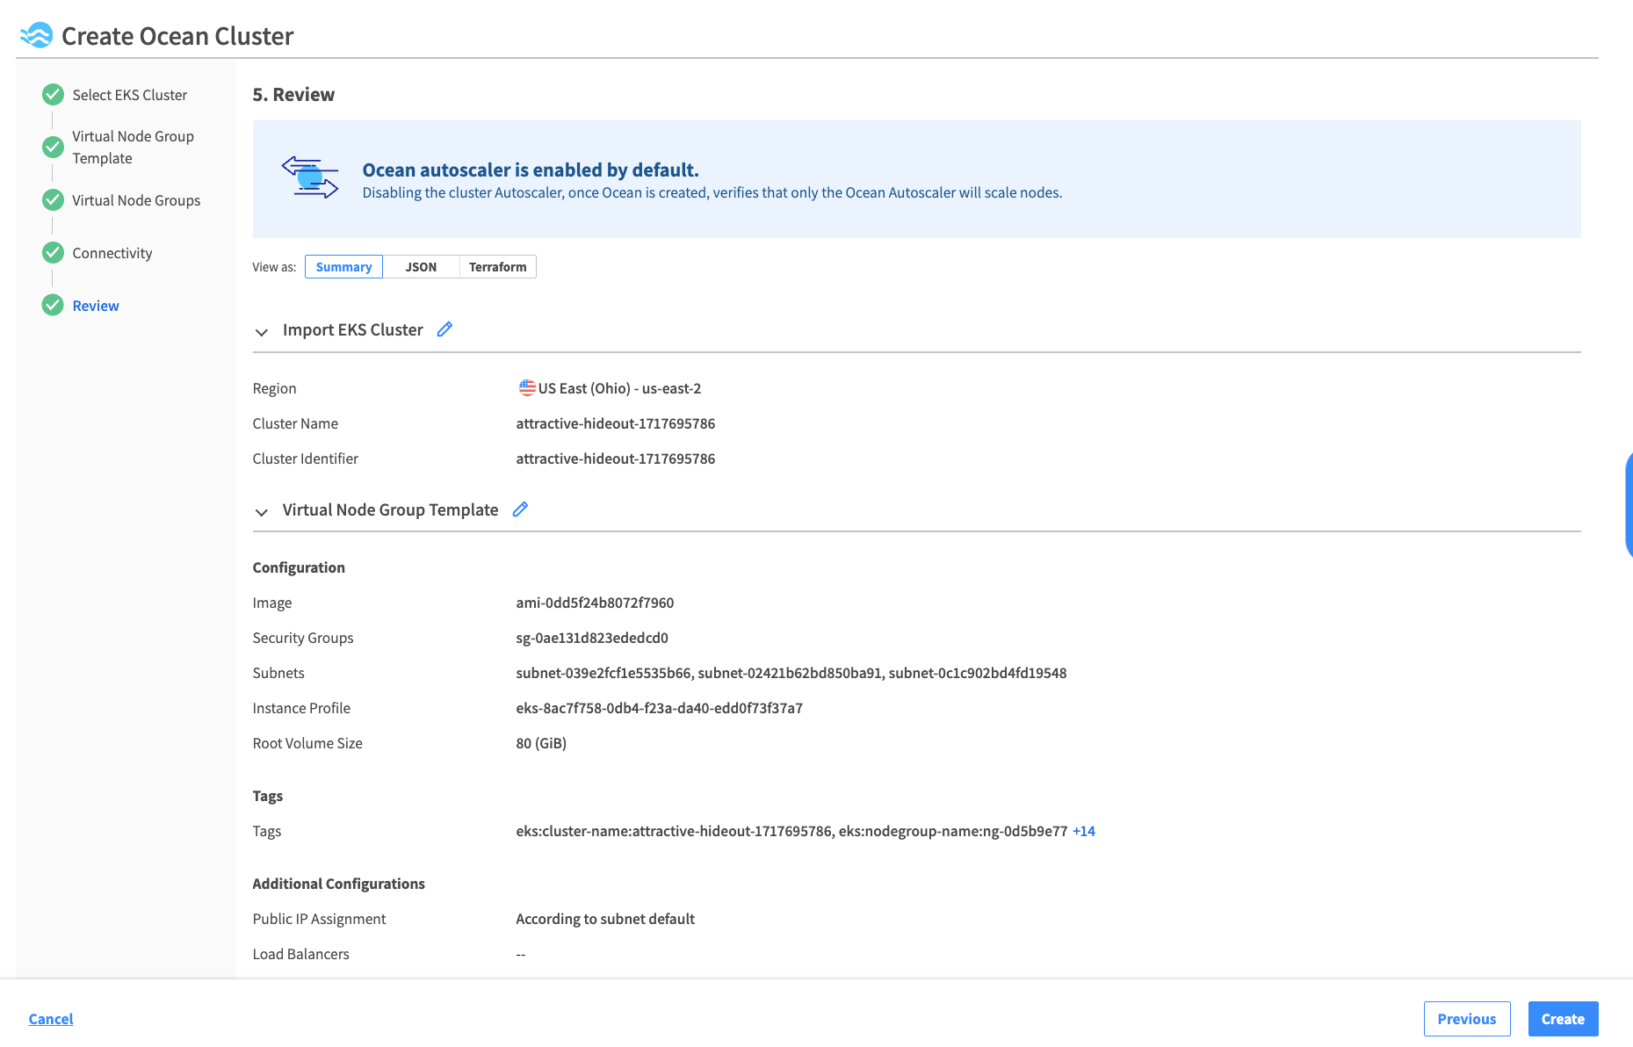Go back with the Previous button
The width and height of the screenshot is (1633, 1047).
tap(1467, 1019)
